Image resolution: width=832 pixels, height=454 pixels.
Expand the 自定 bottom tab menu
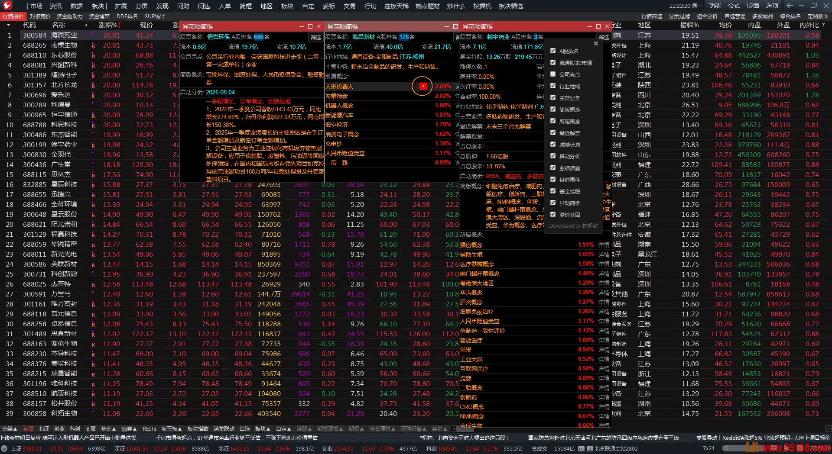coord(284,429)
